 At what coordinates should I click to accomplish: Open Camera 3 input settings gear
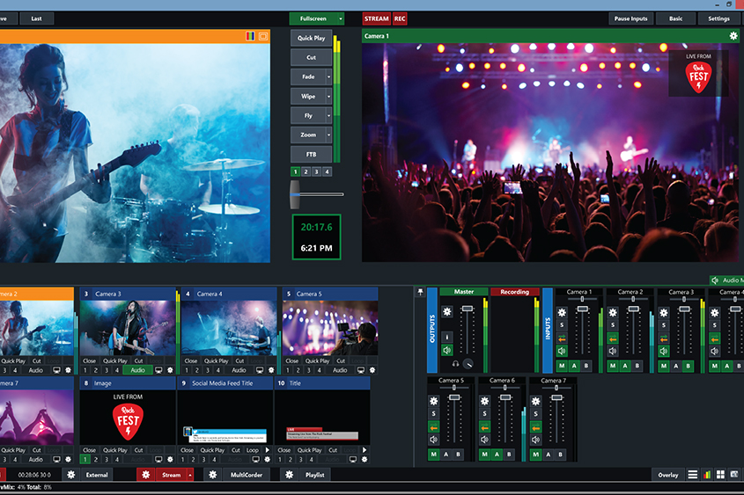click(170, 370)
